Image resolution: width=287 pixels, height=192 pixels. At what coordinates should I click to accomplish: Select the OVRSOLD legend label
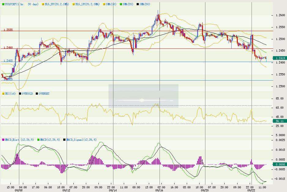[x=27, y=94]
